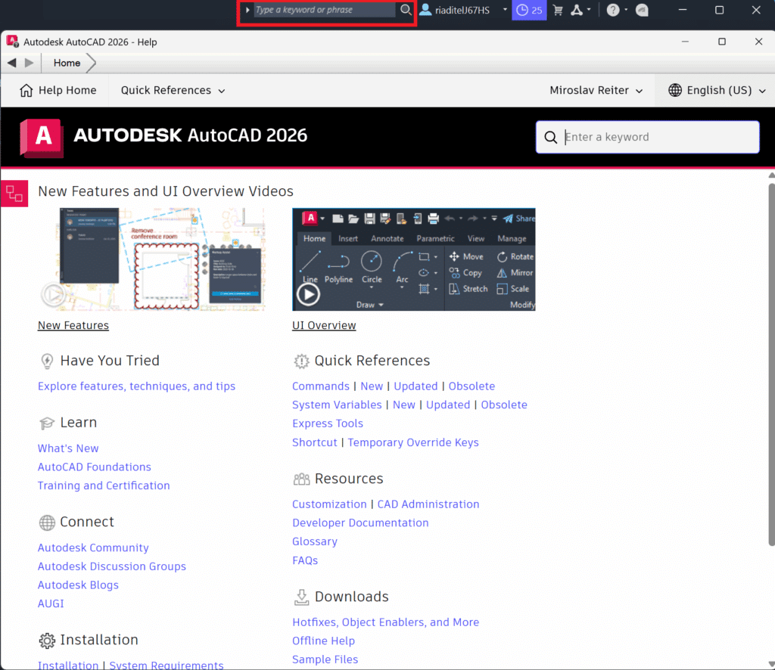This screenshot has width=775, height=670.
Task: Play the New Features video
Action: pyautogui.click(x=54, y=295)
